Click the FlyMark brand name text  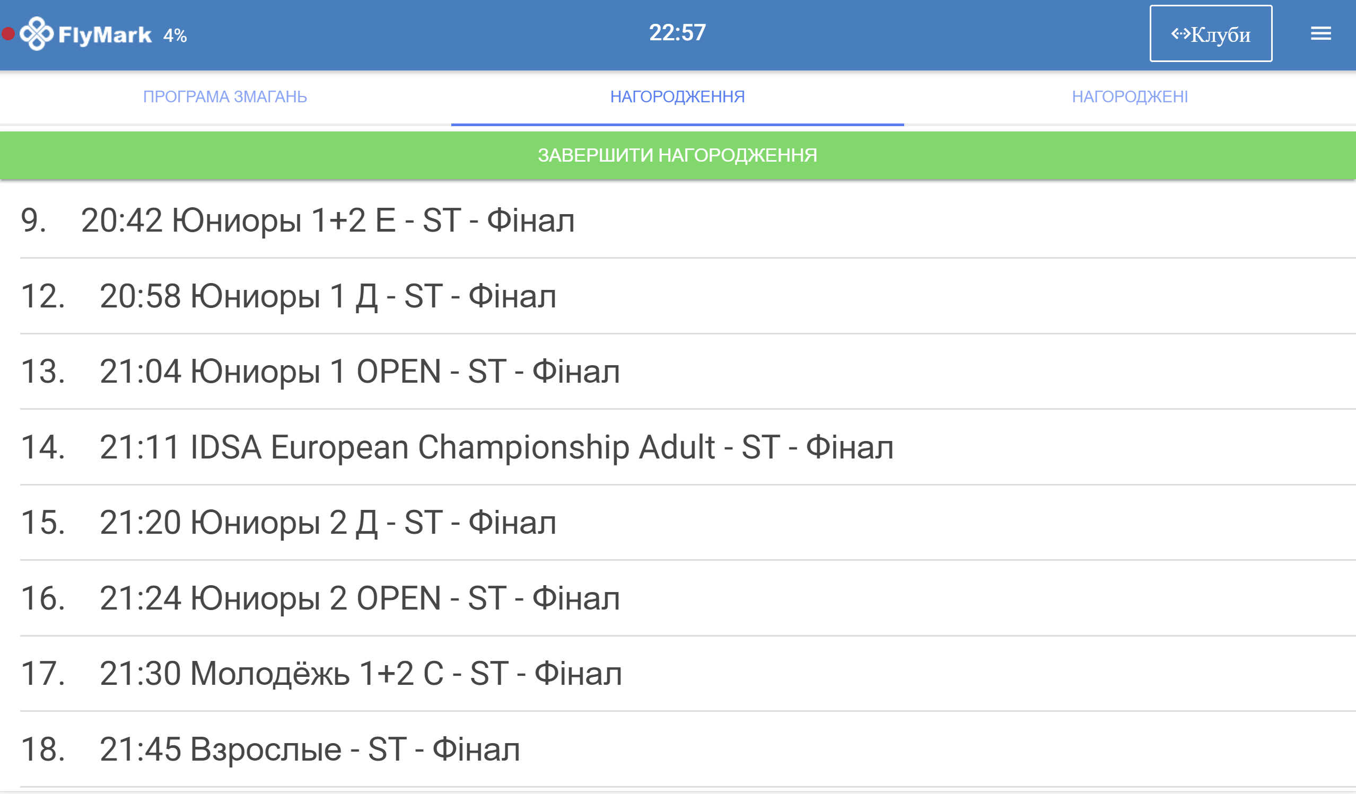click(x=105, y=35)
